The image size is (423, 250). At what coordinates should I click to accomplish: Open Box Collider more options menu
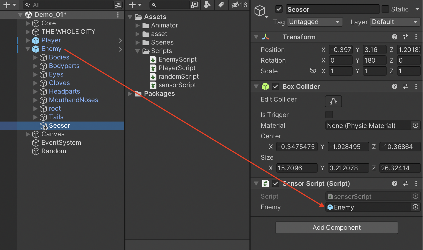click(x=416, y=86)
